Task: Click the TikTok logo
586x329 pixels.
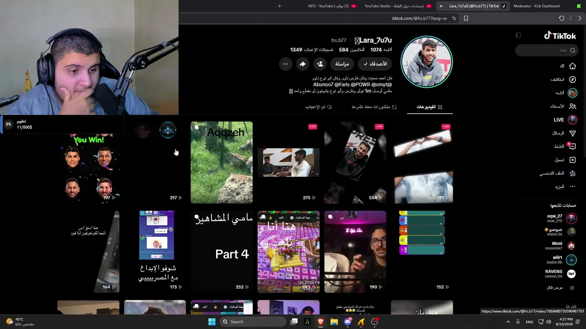Action: click(x=560, y=36)
